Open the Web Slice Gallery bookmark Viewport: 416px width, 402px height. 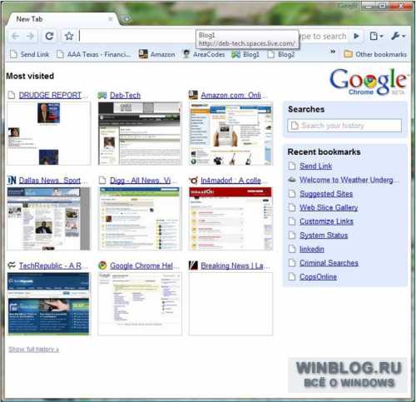(x=329, y=207)
